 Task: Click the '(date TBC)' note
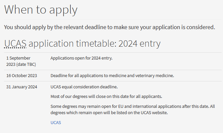pyautogui.click(x=26, y=65)
